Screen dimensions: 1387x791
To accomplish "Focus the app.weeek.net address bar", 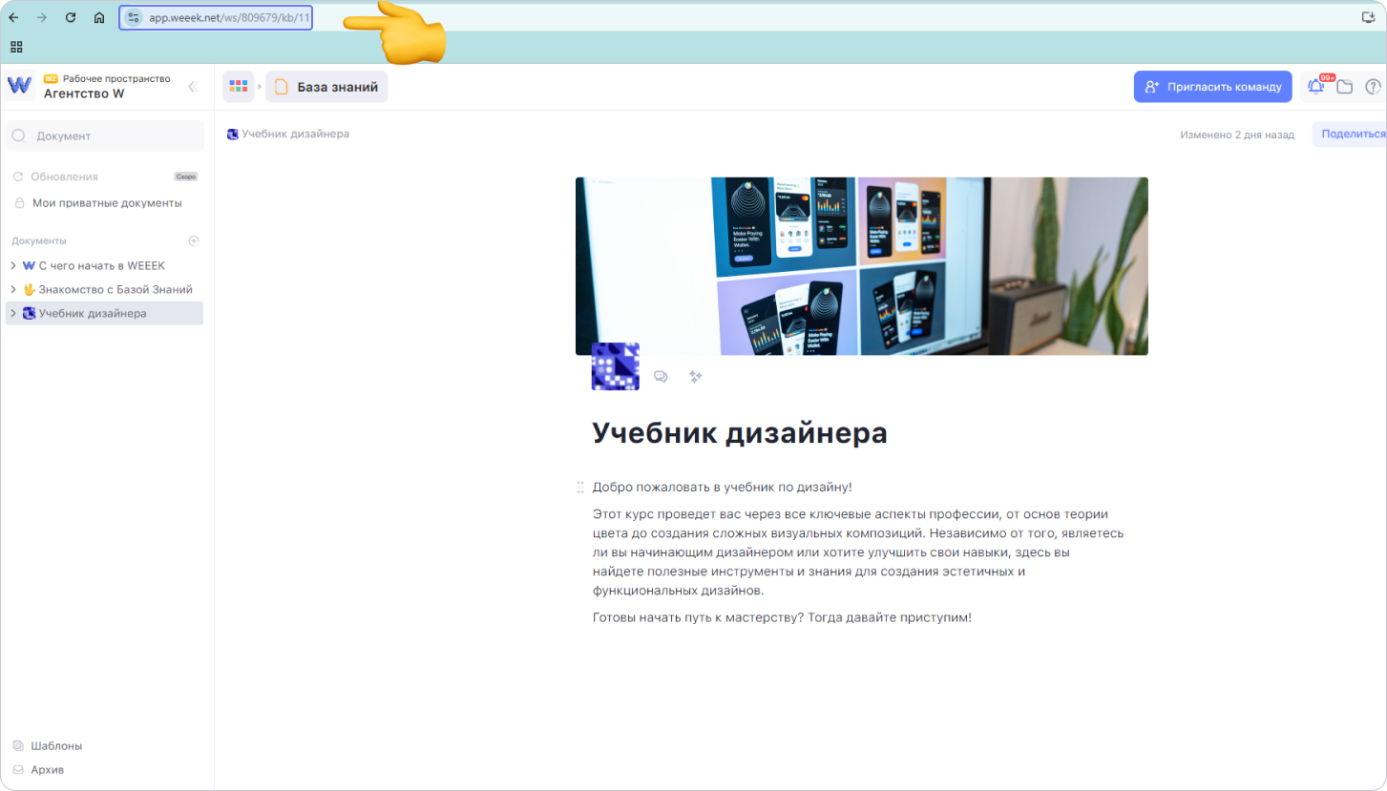I will pyautogui.click(x=229, y=17).
